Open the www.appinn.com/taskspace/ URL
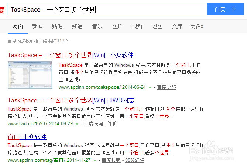This screenshot has height=167, width=247. point(90,87)
